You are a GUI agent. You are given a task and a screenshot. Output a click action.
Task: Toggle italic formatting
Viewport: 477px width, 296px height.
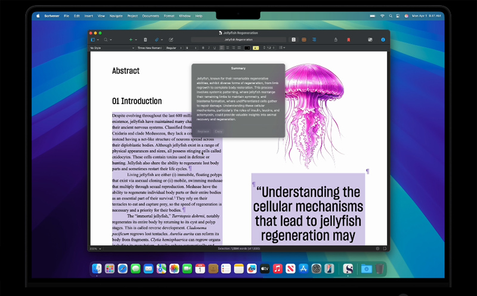209,48
